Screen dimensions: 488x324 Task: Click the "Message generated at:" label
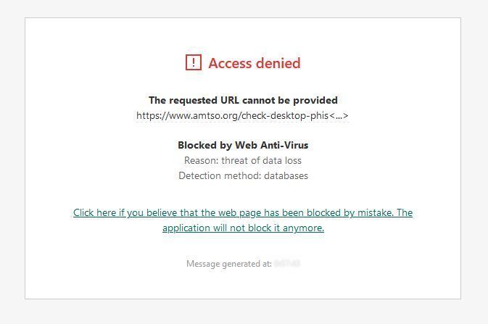228,264
